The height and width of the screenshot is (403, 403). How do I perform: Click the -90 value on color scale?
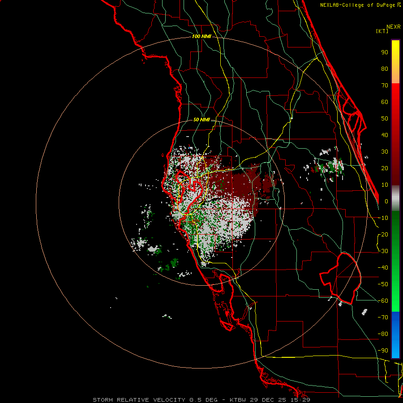[x=383, y=351]
